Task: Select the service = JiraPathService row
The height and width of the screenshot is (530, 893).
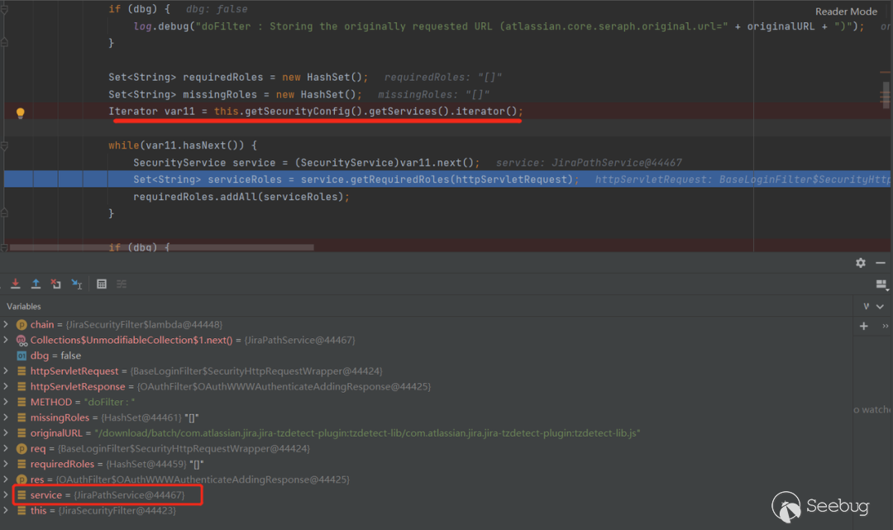Action: [426, 494]
